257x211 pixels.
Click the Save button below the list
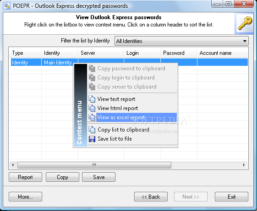pos(98,177)
